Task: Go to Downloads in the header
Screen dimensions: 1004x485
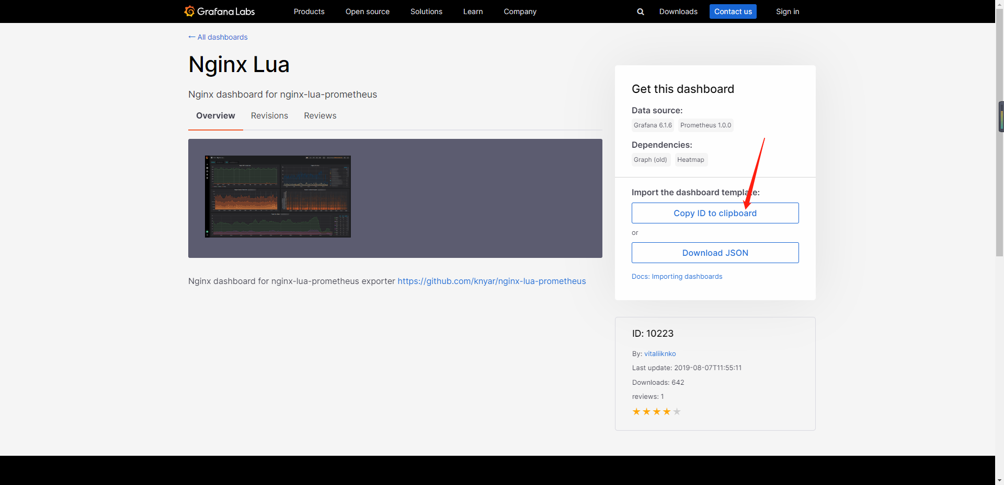Action: click(678, 11)
